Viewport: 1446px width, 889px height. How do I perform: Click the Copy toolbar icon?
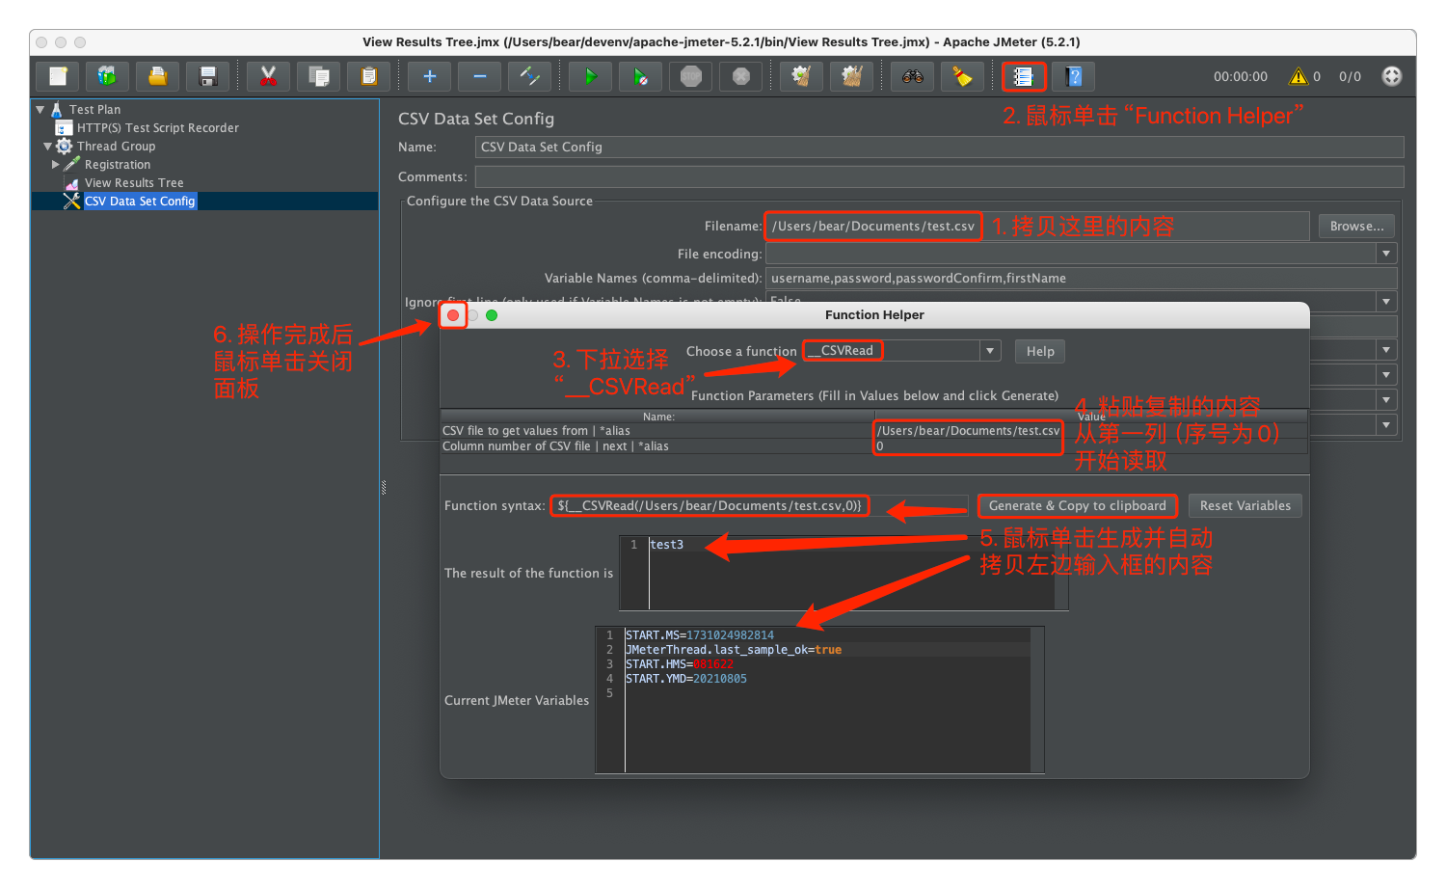319,76
